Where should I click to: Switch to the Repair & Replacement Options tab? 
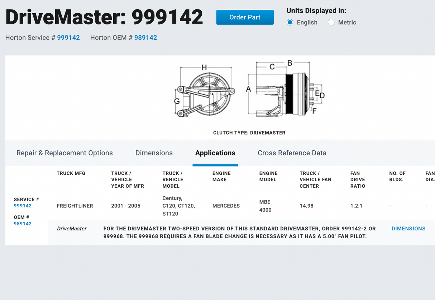pyautogui.click(x=64, y=153)
